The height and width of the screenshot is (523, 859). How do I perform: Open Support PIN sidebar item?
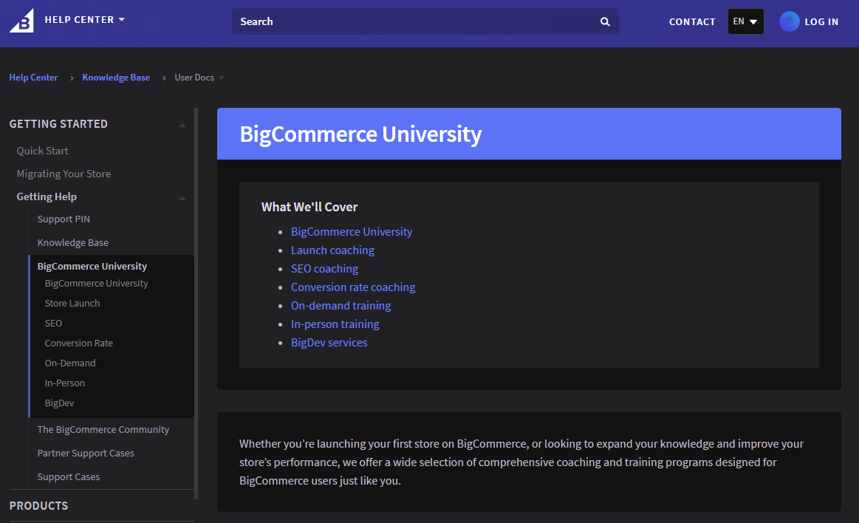point(64,219)
